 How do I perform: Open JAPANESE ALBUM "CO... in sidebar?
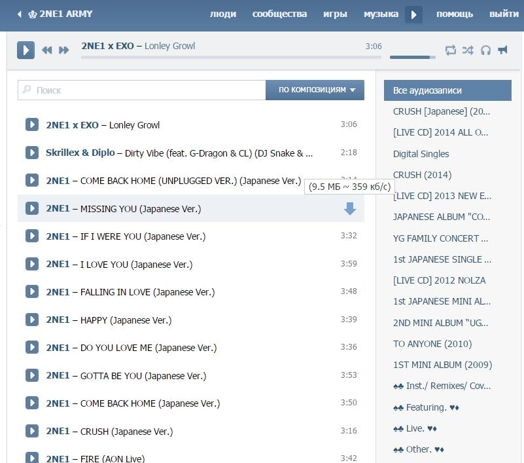442,217
